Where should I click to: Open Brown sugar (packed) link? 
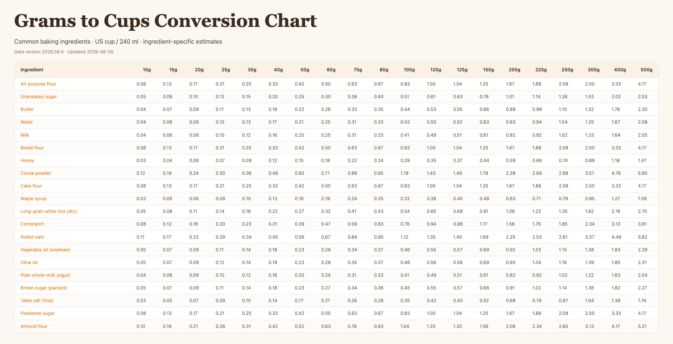pos(44,288)
